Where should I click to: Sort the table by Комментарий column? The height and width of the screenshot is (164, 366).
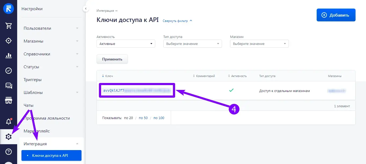coord(204,76)
